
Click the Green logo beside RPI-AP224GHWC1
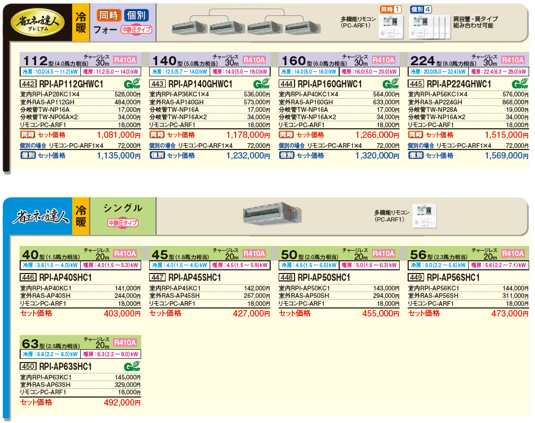[x=520, y=84]
